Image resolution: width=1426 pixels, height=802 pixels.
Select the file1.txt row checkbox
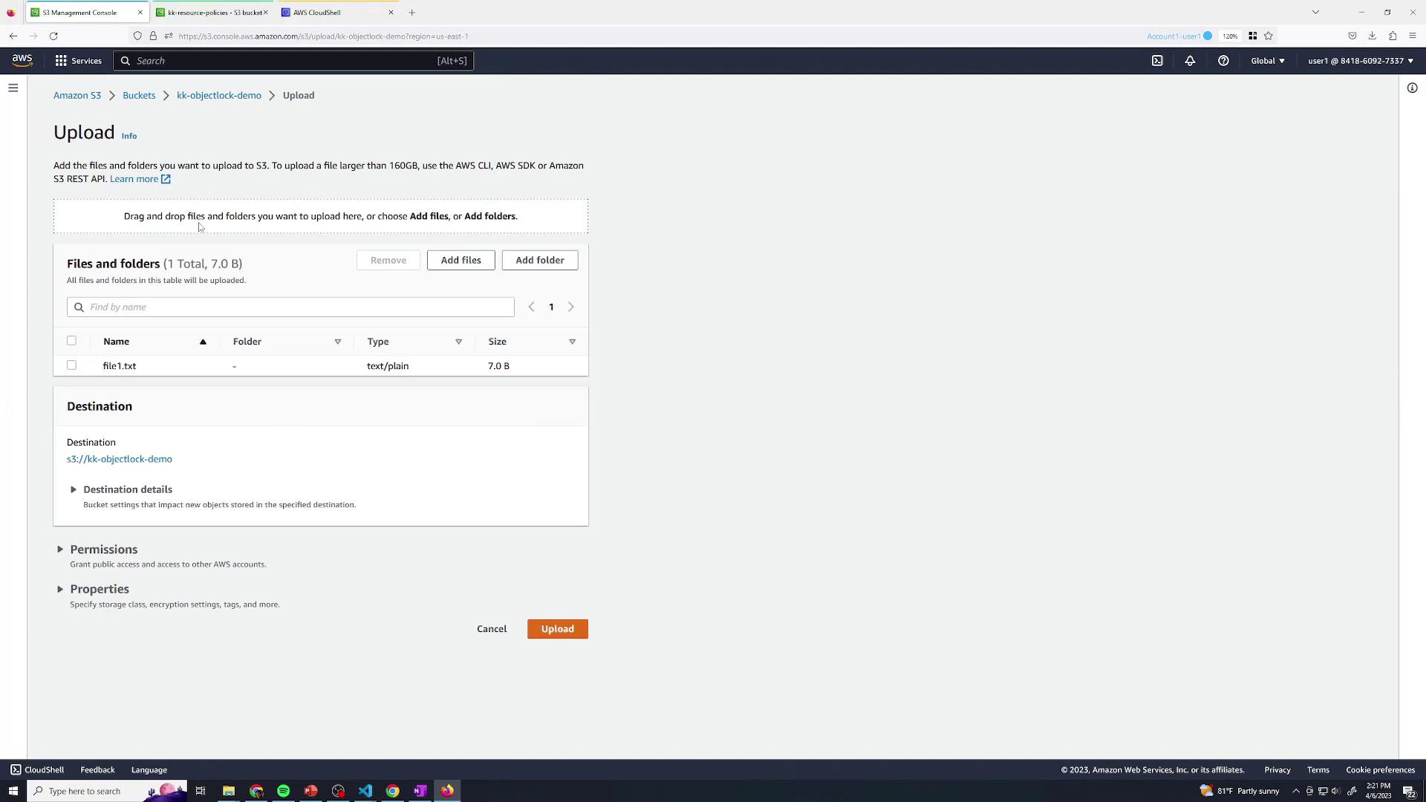pos(71,365)
